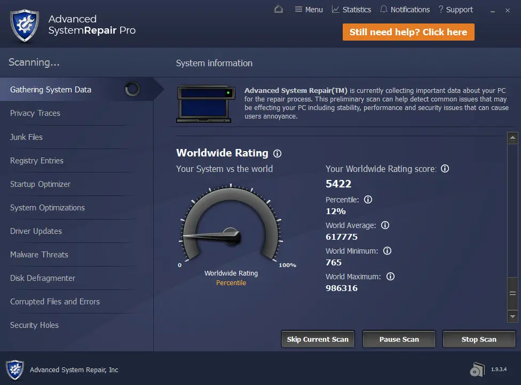This screenshot has height=385, width=521.
Task: Click the vertical scrollbar thumb
Action: 512,294
